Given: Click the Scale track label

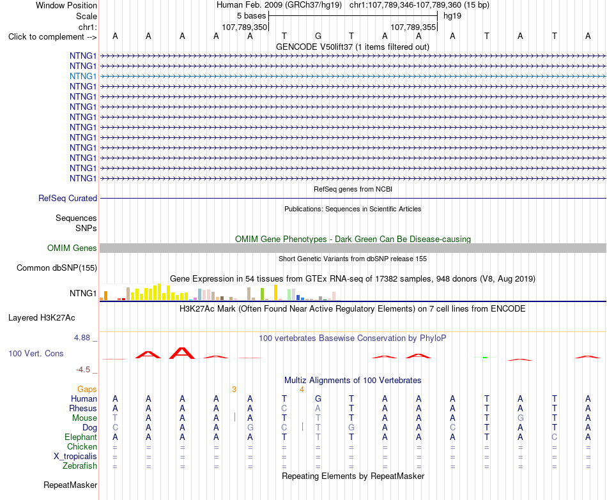Looking at the screenshot, I should [x=86, y=16].
